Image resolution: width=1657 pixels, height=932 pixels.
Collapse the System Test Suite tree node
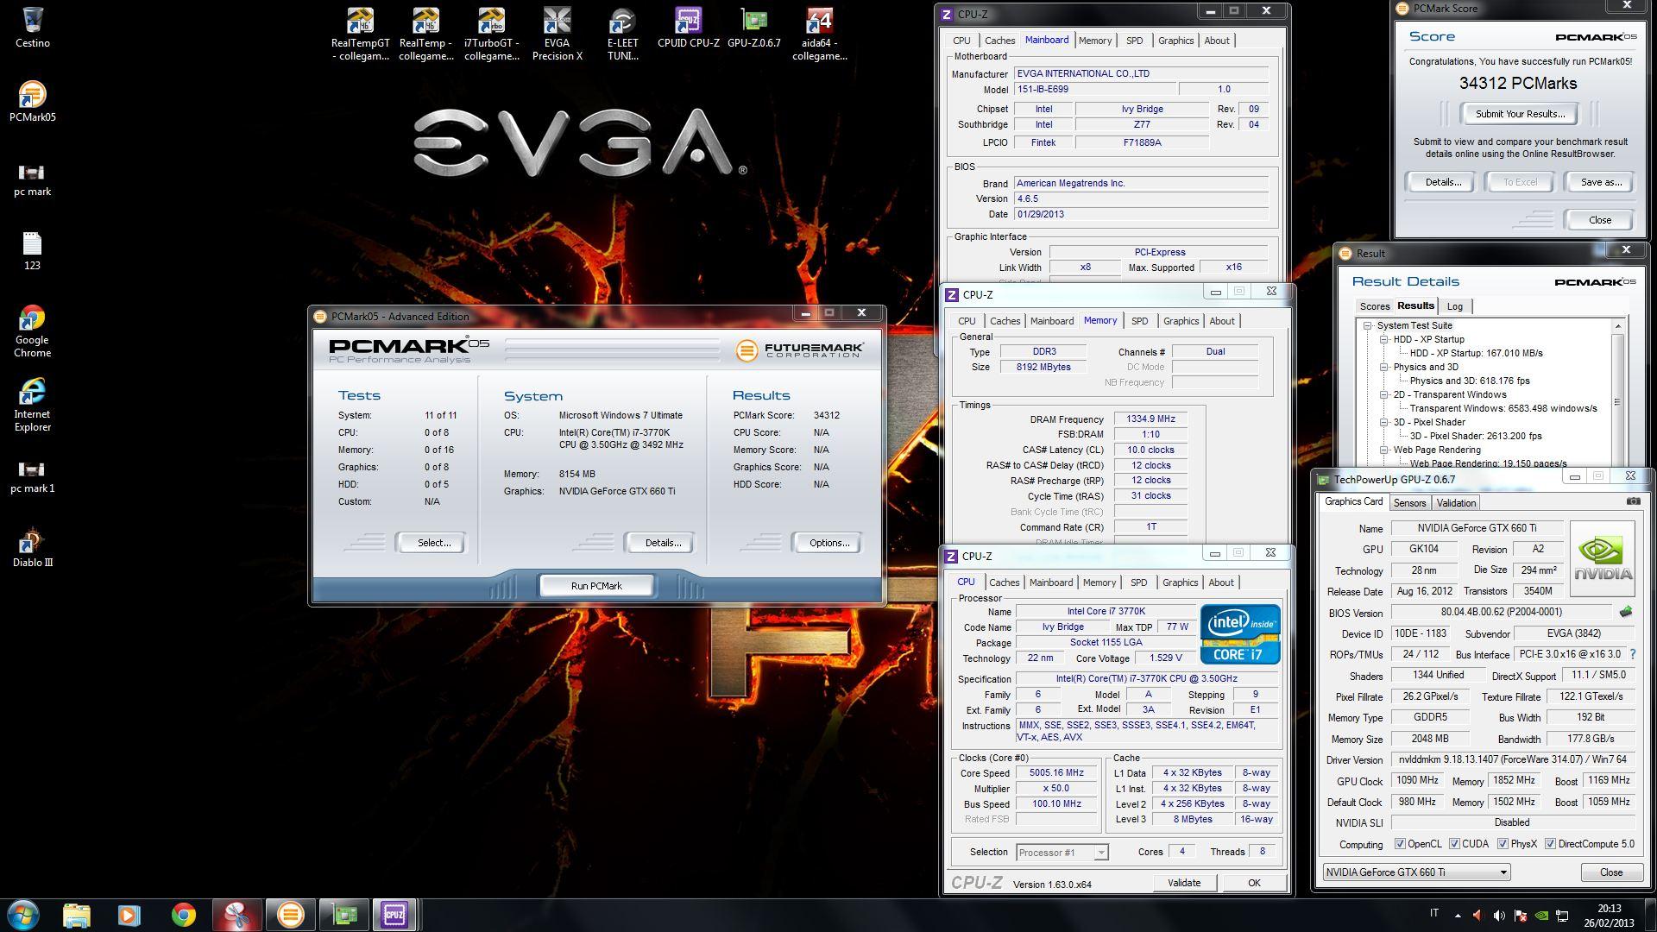click(1368, 325)
